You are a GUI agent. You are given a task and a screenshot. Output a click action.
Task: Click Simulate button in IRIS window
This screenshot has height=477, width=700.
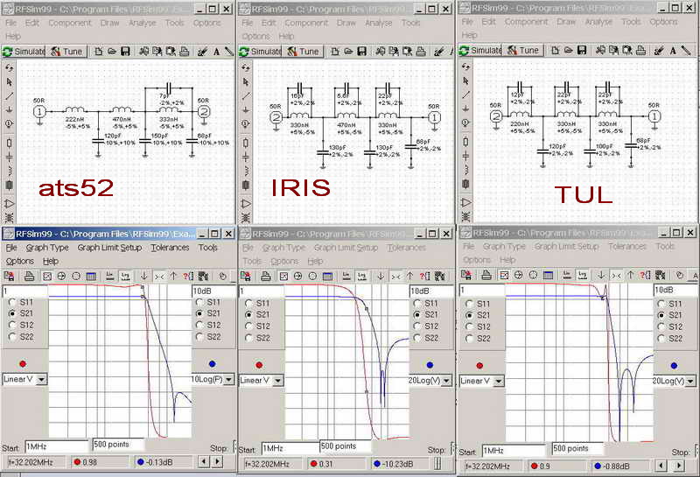pos(261,52)
